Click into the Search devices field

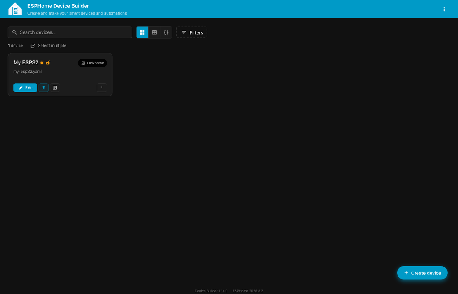(x=70, y=32)
